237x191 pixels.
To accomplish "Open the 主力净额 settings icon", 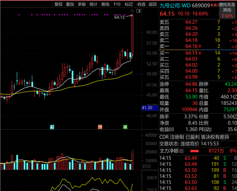I will [182, 151].
